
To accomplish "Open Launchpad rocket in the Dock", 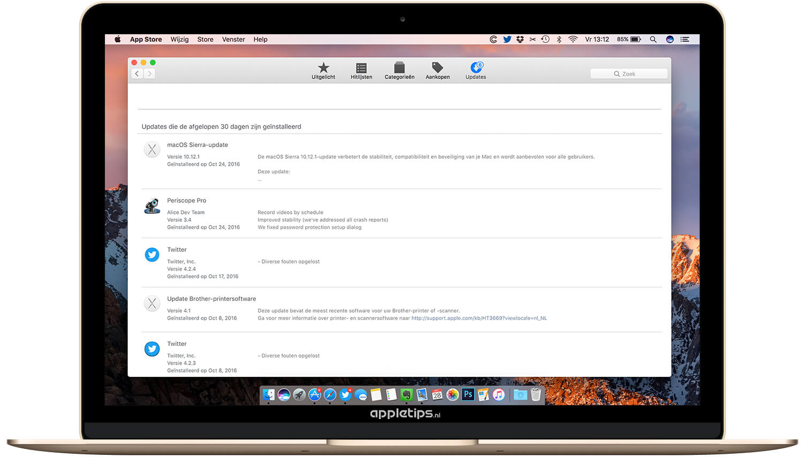I will point(299,394).
